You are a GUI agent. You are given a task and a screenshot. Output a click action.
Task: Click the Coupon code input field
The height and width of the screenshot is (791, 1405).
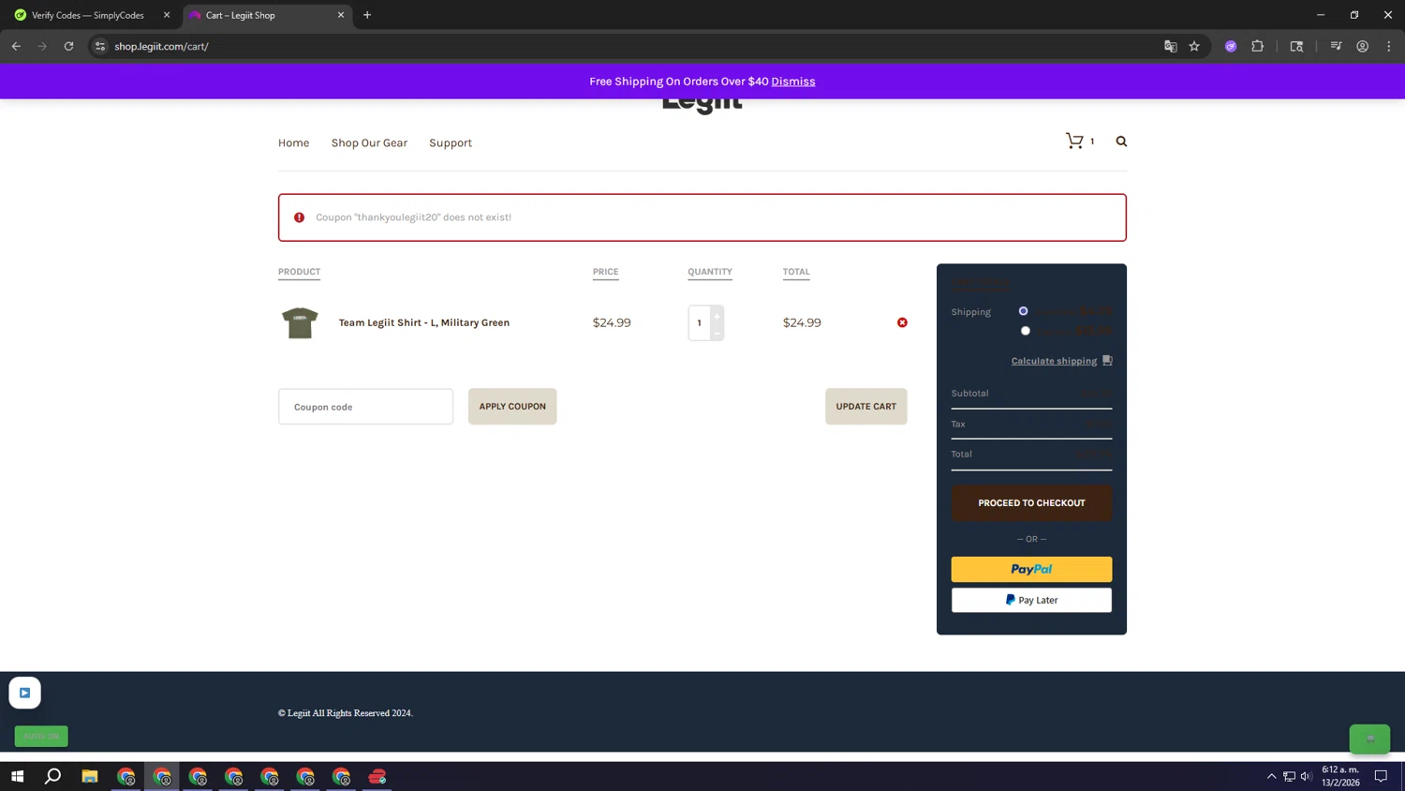[365, 407]
